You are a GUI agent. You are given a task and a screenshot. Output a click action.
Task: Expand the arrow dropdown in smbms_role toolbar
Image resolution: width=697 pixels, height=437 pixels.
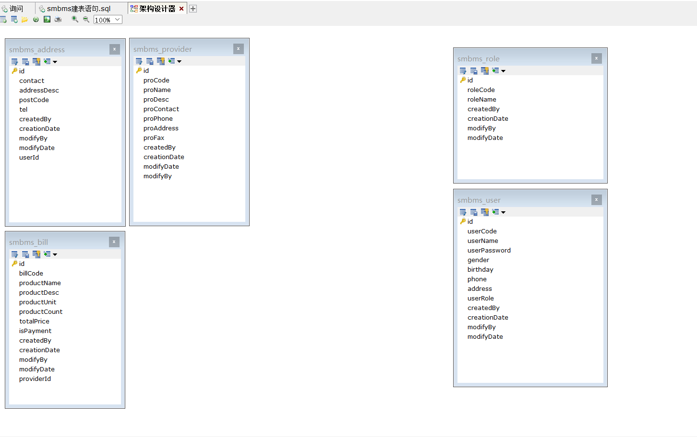click(x=503, y=71)
